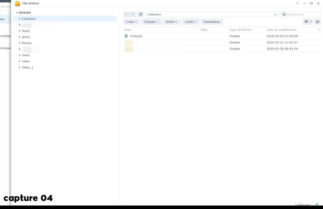Click the File Station folder icon
This screenshot has width=323, height=209.
[17, 3]
